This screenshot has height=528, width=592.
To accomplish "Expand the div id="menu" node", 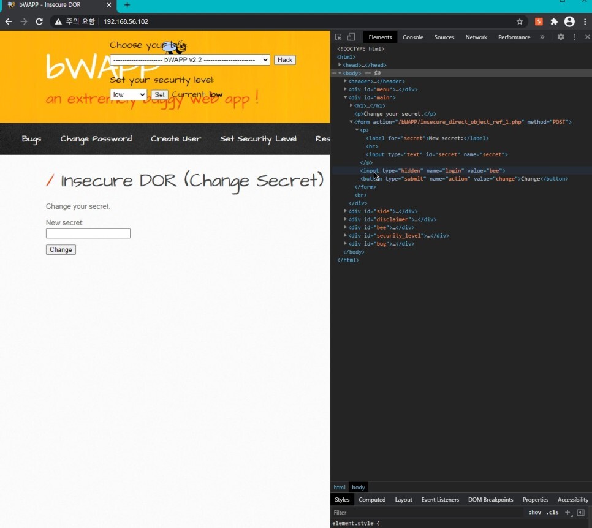I will tap(346, 89).
